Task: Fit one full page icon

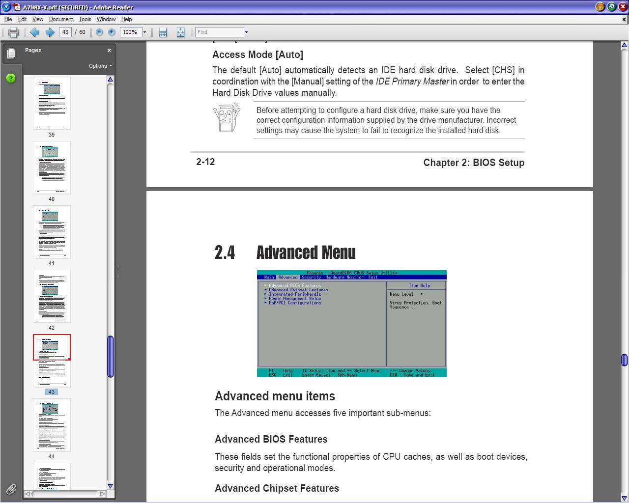Action: 180,32
